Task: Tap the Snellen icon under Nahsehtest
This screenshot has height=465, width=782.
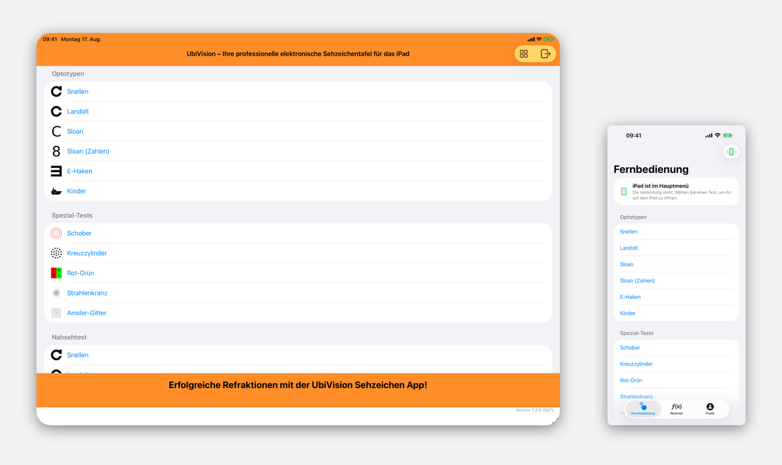Action: point(57,355)
